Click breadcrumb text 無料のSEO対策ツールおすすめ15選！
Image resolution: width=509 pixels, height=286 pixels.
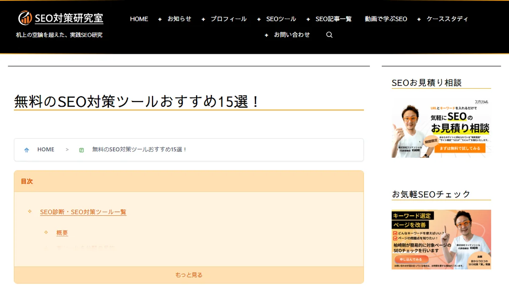pyautogui.click(x=140, y=150)
